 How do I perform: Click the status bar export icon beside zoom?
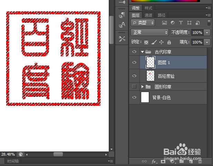20,155
